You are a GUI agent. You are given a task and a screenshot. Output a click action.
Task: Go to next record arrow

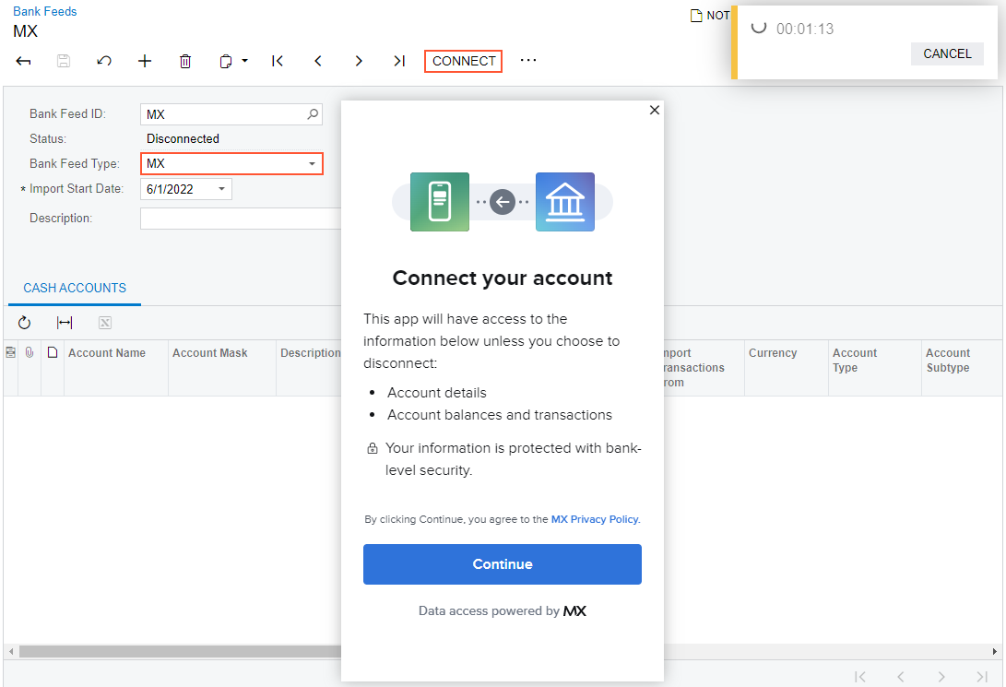pyautogui.click(x=359, y=61)
